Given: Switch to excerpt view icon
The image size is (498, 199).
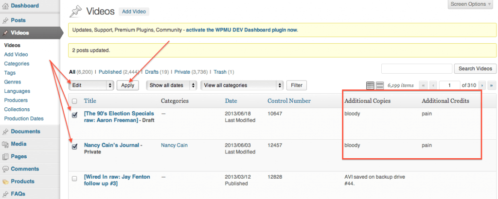Looking at the screenshot, I should coord(380,85).
